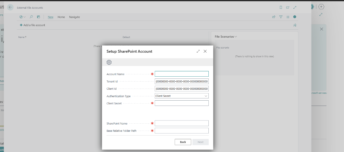The image size is (344, 152).
Task: Click the back arrow next to External File Accounts
Action: click(10, 7)
